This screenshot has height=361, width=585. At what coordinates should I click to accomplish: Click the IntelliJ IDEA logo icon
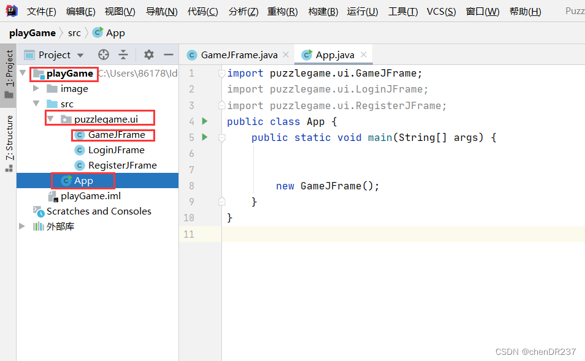[12, 11]
